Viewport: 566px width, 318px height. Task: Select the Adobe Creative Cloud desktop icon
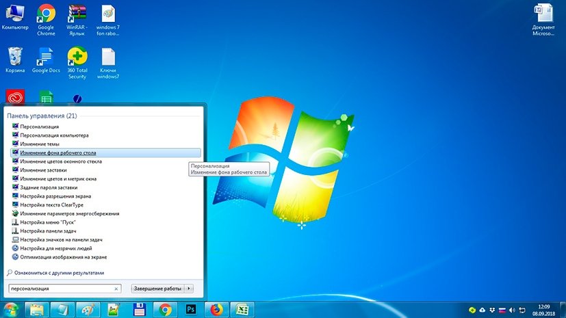pyautogui.click(x=15, y=96)
